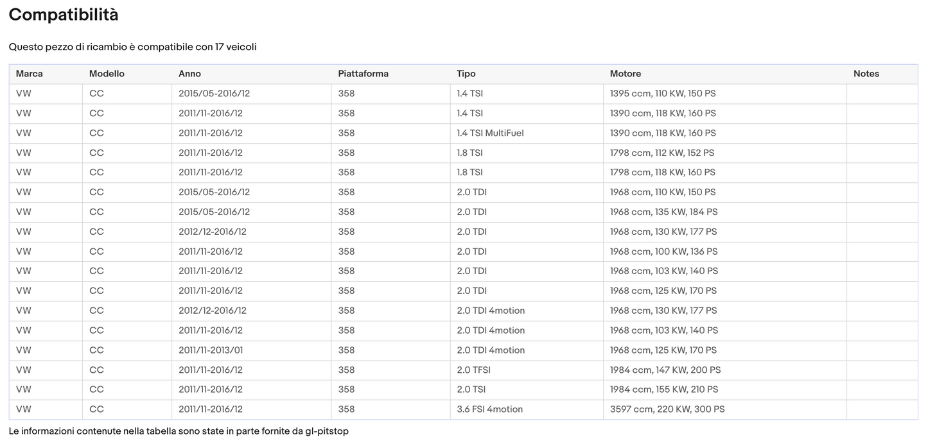The image size is (928, 446).
Task: Click engine cell 3597 ccm, 220 KW, 300 PS
Action: [x=667, y=409]
